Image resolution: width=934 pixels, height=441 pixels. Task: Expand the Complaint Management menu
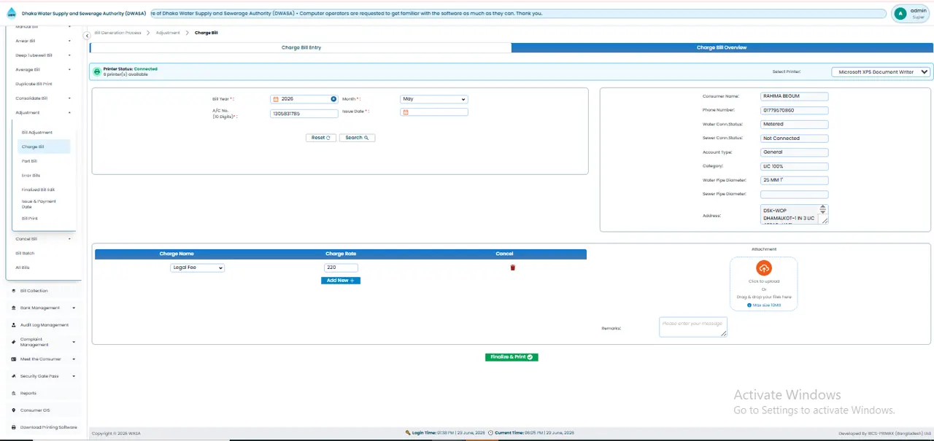(43, 342)
